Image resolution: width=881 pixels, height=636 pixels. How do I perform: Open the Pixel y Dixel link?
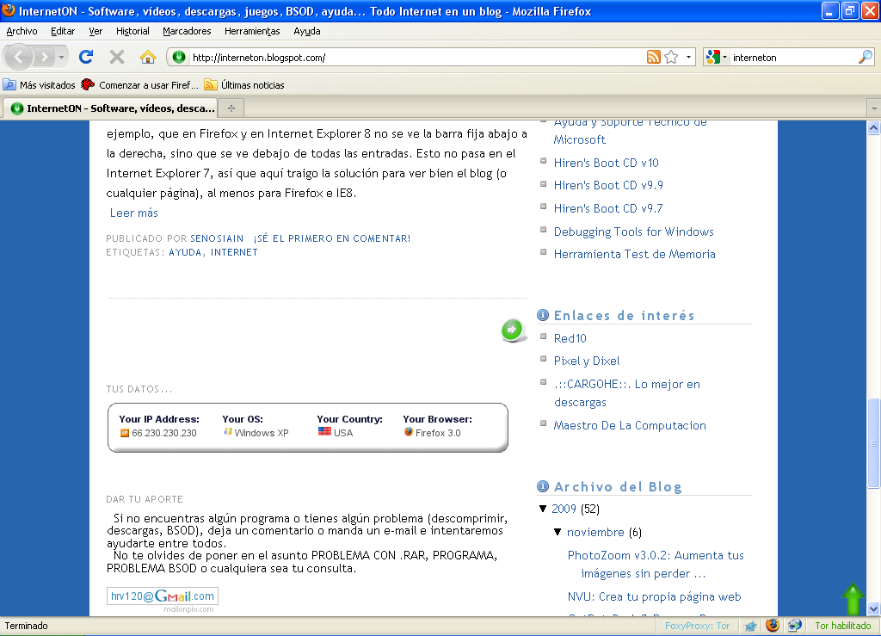(587, 361)
